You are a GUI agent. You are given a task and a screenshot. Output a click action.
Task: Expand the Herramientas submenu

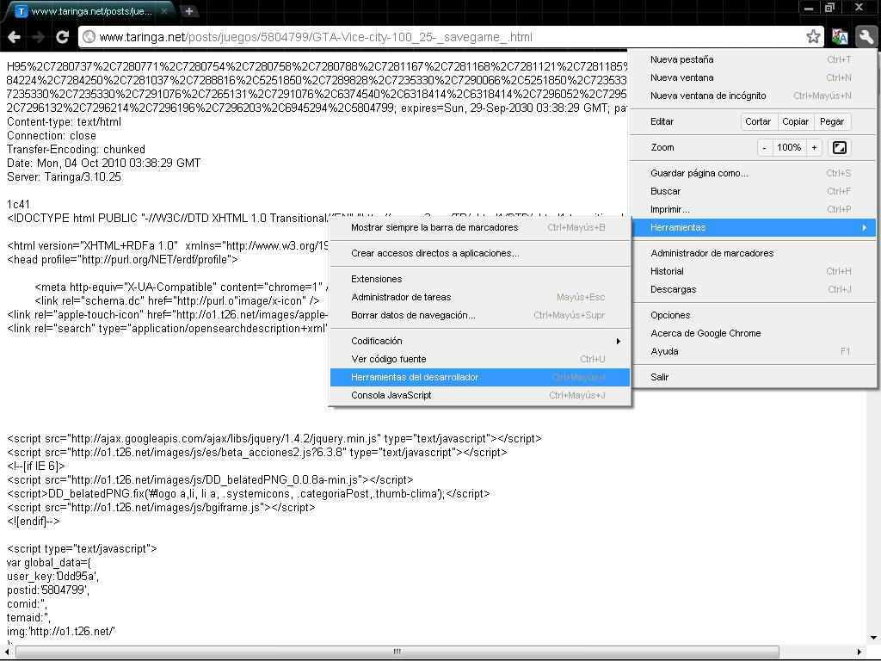(752, 227)
